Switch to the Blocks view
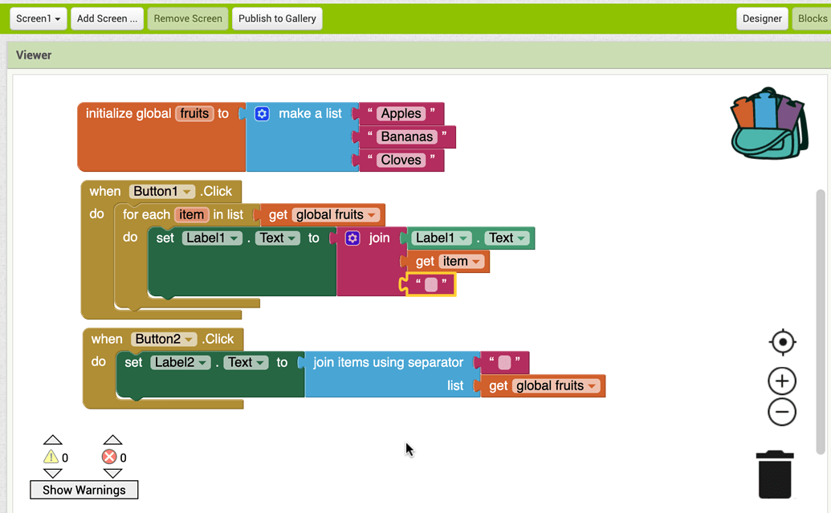Screen dimensions: 831x513 point(813,18)
